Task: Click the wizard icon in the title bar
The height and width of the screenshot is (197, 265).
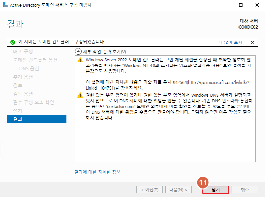Action: 5,5
